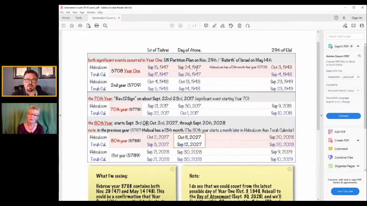Collapse the Export PDF section
Image resolution: width=367 pixels, height=206 pixels.
[x=358, y=46]
